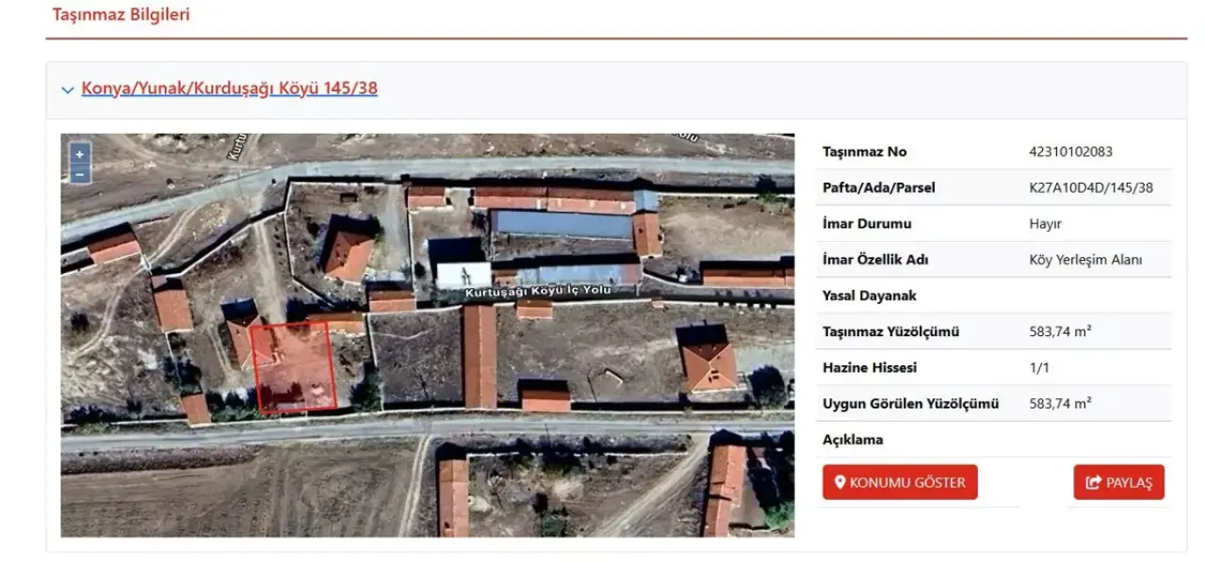Click the Pafta/Ada/Parsel value K27A10D4D/145/38

tap(1091, 187)
